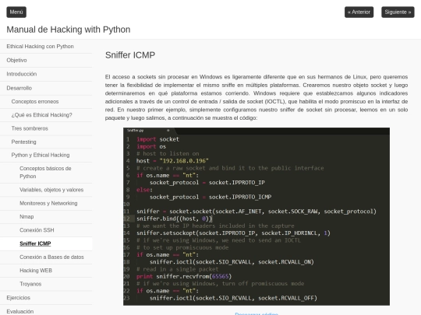Open Ethical Hacking con Python section
Screen dimensions: 421x315
coord(40,47)
